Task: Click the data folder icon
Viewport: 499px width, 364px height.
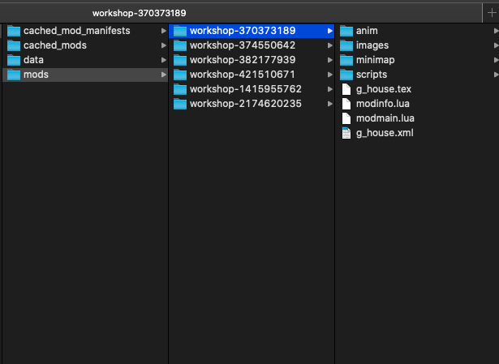Action: (14, 60)
